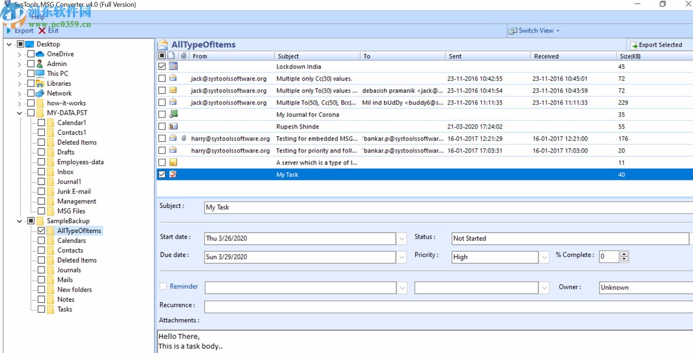Click the journal icon beside My Journal for Corona
Viewport: 693px width, 353px height.
click(x=173, y=114)
